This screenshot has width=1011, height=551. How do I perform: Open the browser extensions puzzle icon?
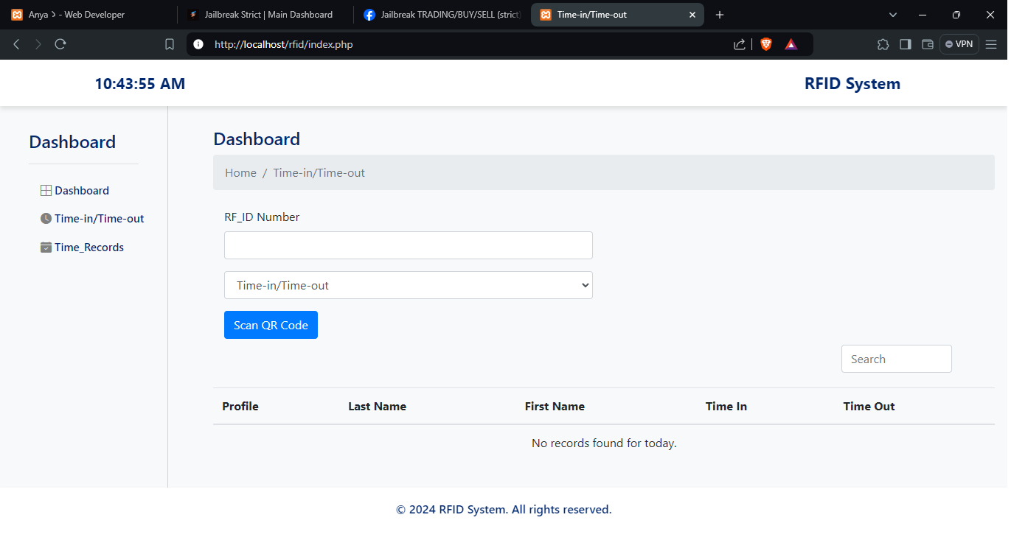tap(883, 44)
